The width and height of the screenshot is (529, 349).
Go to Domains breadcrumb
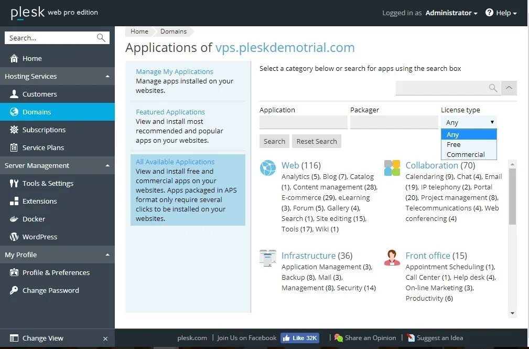coord(174,31)
